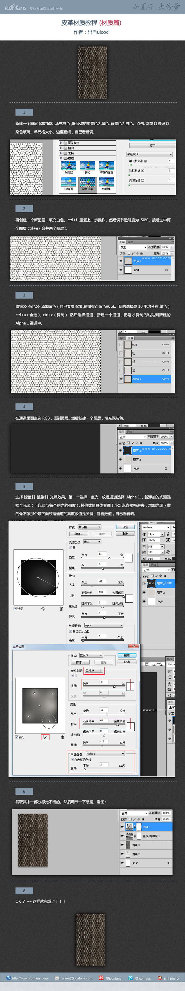Click the 背景 lock icon in step 4 panel
185x991 pixels.
coord(166,469)
